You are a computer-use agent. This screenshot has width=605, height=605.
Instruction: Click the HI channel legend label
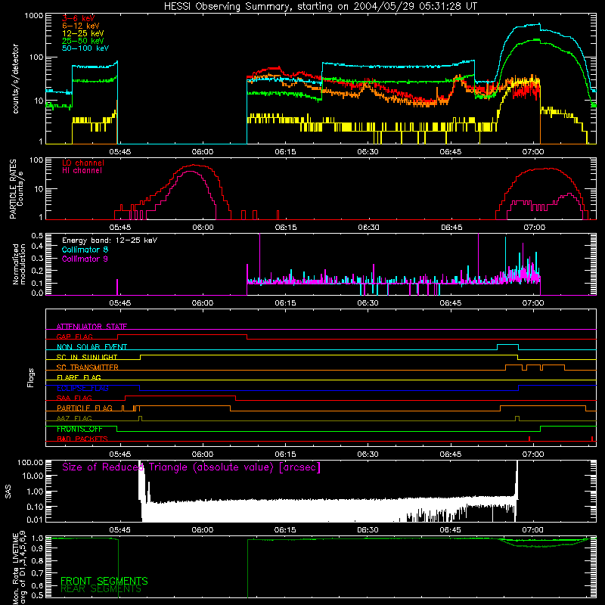(82, 171)
